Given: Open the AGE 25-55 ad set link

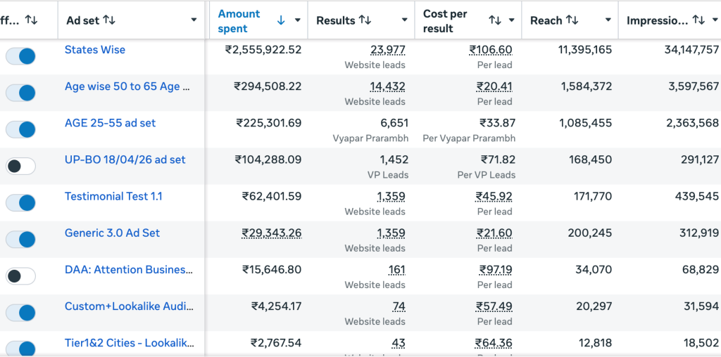Looking at the screenshot, I should point(110,123).
